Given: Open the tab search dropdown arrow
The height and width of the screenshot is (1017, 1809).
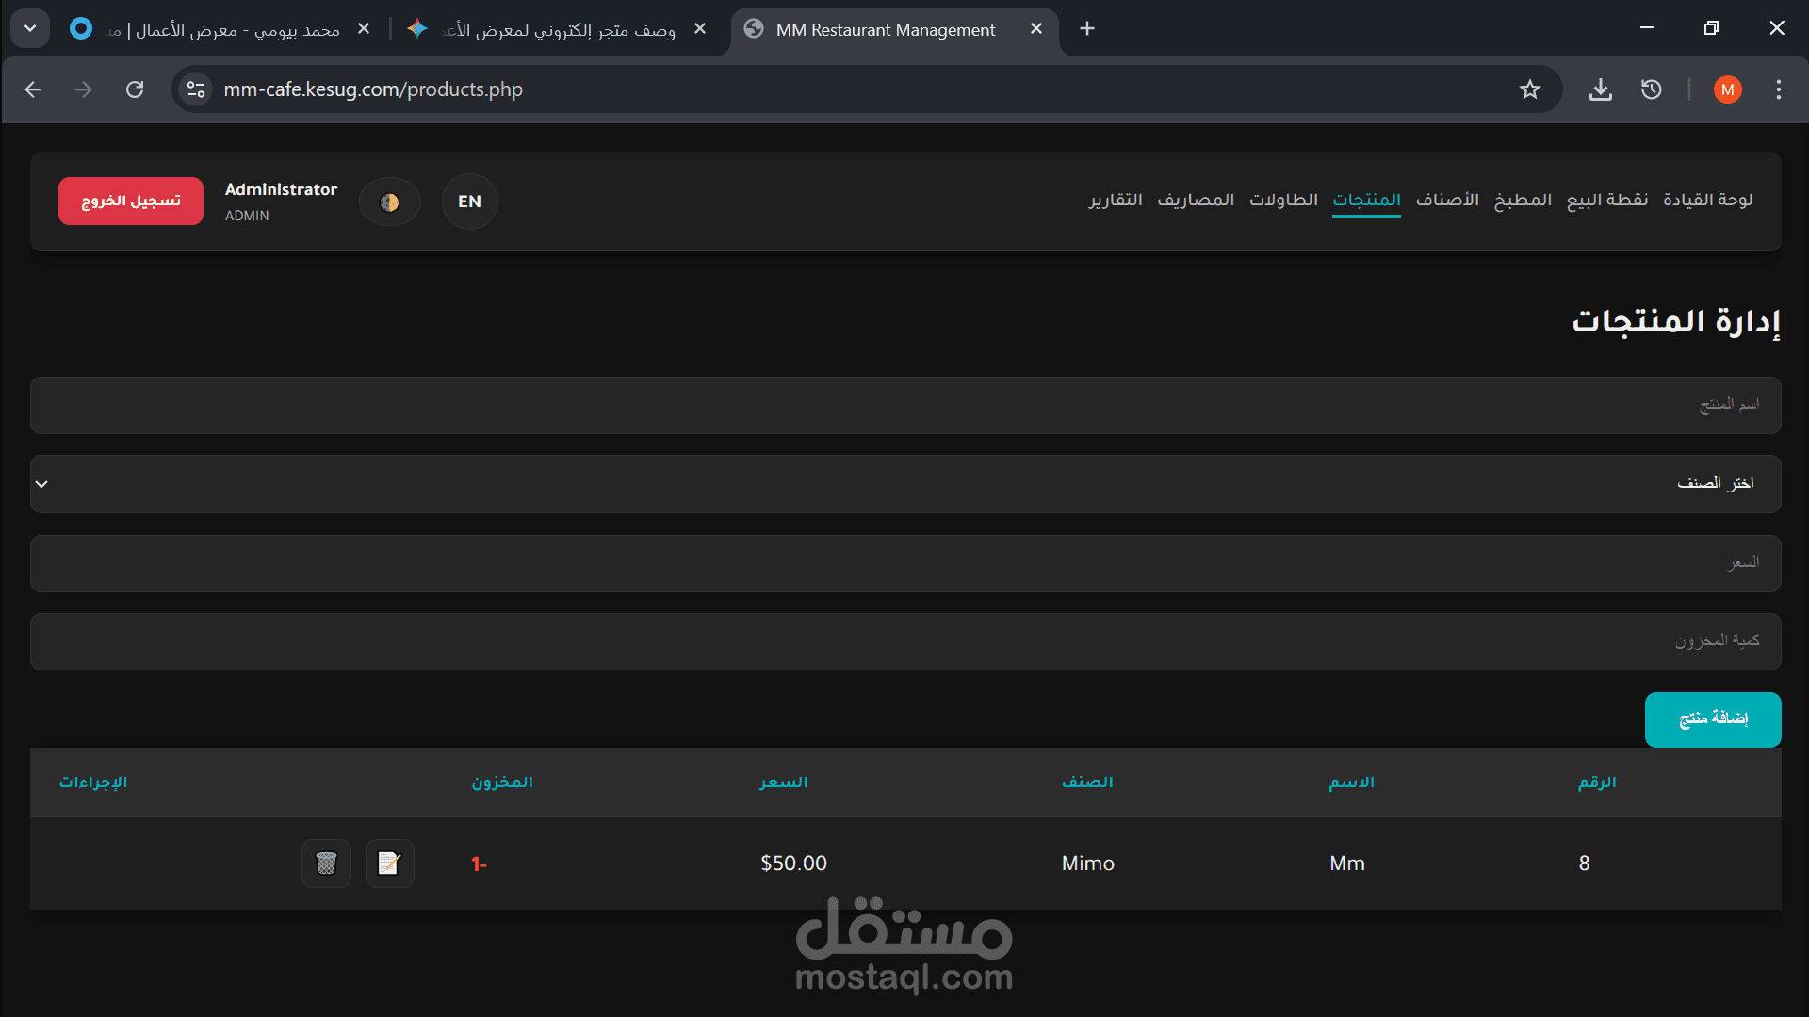Looking at the screenshot, I should [30, 28].
